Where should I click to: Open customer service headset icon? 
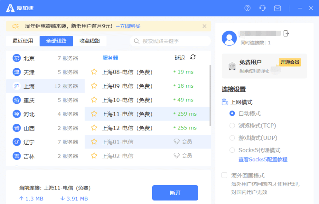coord(262,8)
